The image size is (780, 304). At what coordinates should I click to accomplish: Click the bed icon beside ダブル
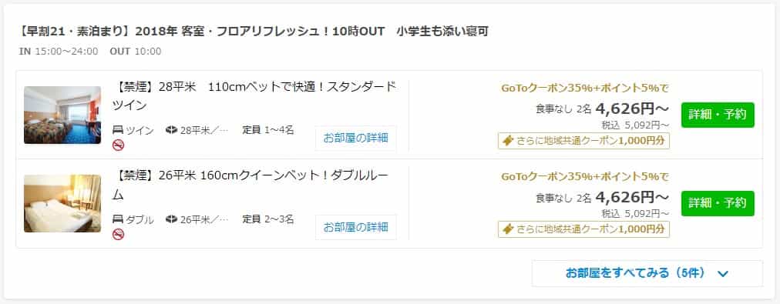(118, 219)
